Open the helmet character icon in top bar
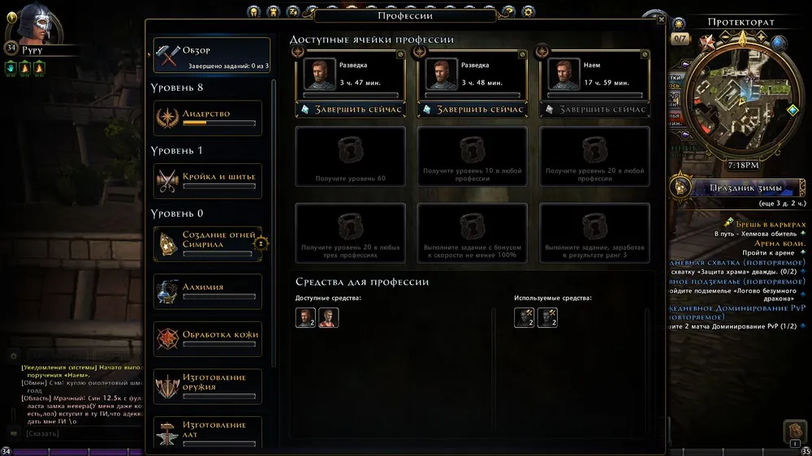812x456 pixels. click(x=253, y=11)
